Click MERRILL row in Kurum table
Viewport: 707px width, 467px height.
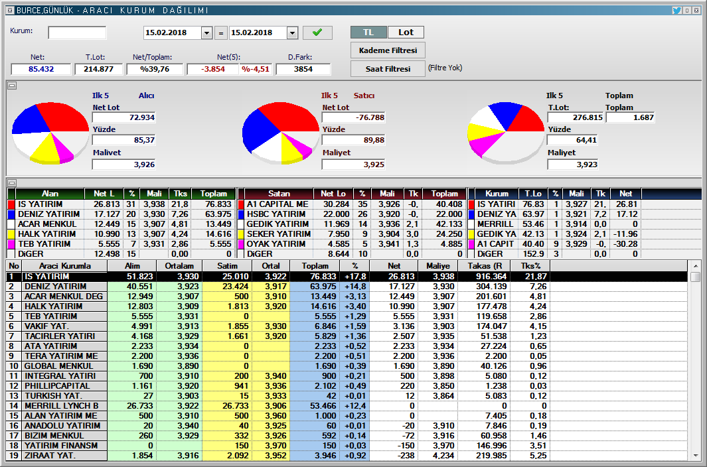point(495,224)
